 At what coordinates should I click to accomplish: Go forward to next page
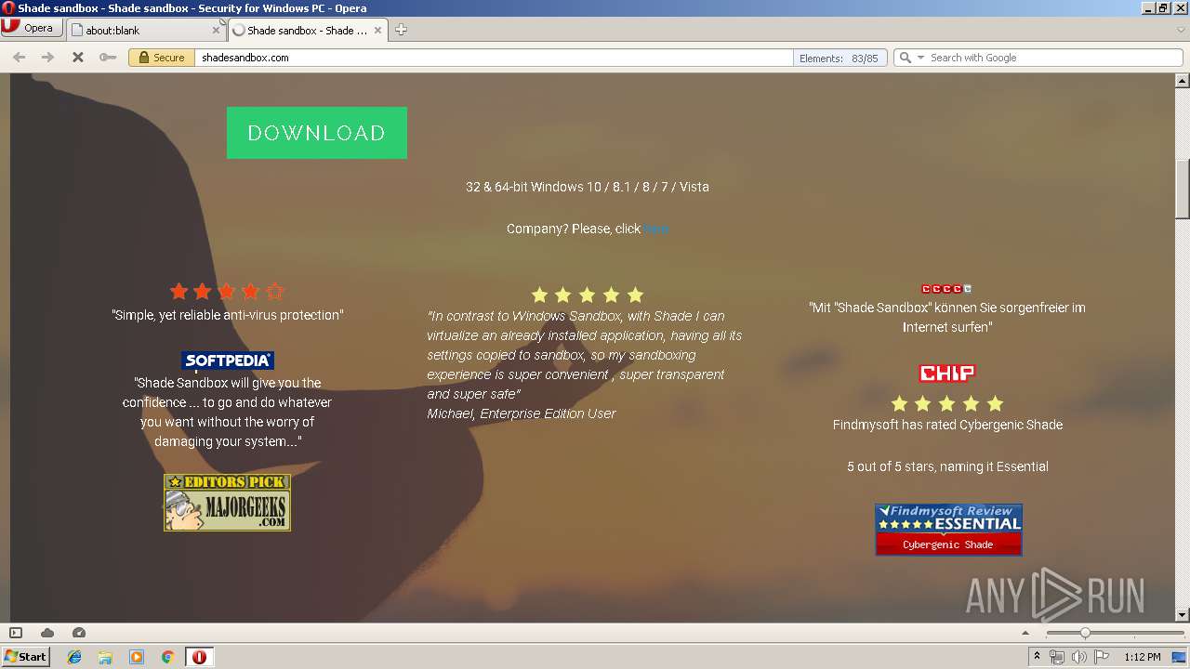(47, 58)
